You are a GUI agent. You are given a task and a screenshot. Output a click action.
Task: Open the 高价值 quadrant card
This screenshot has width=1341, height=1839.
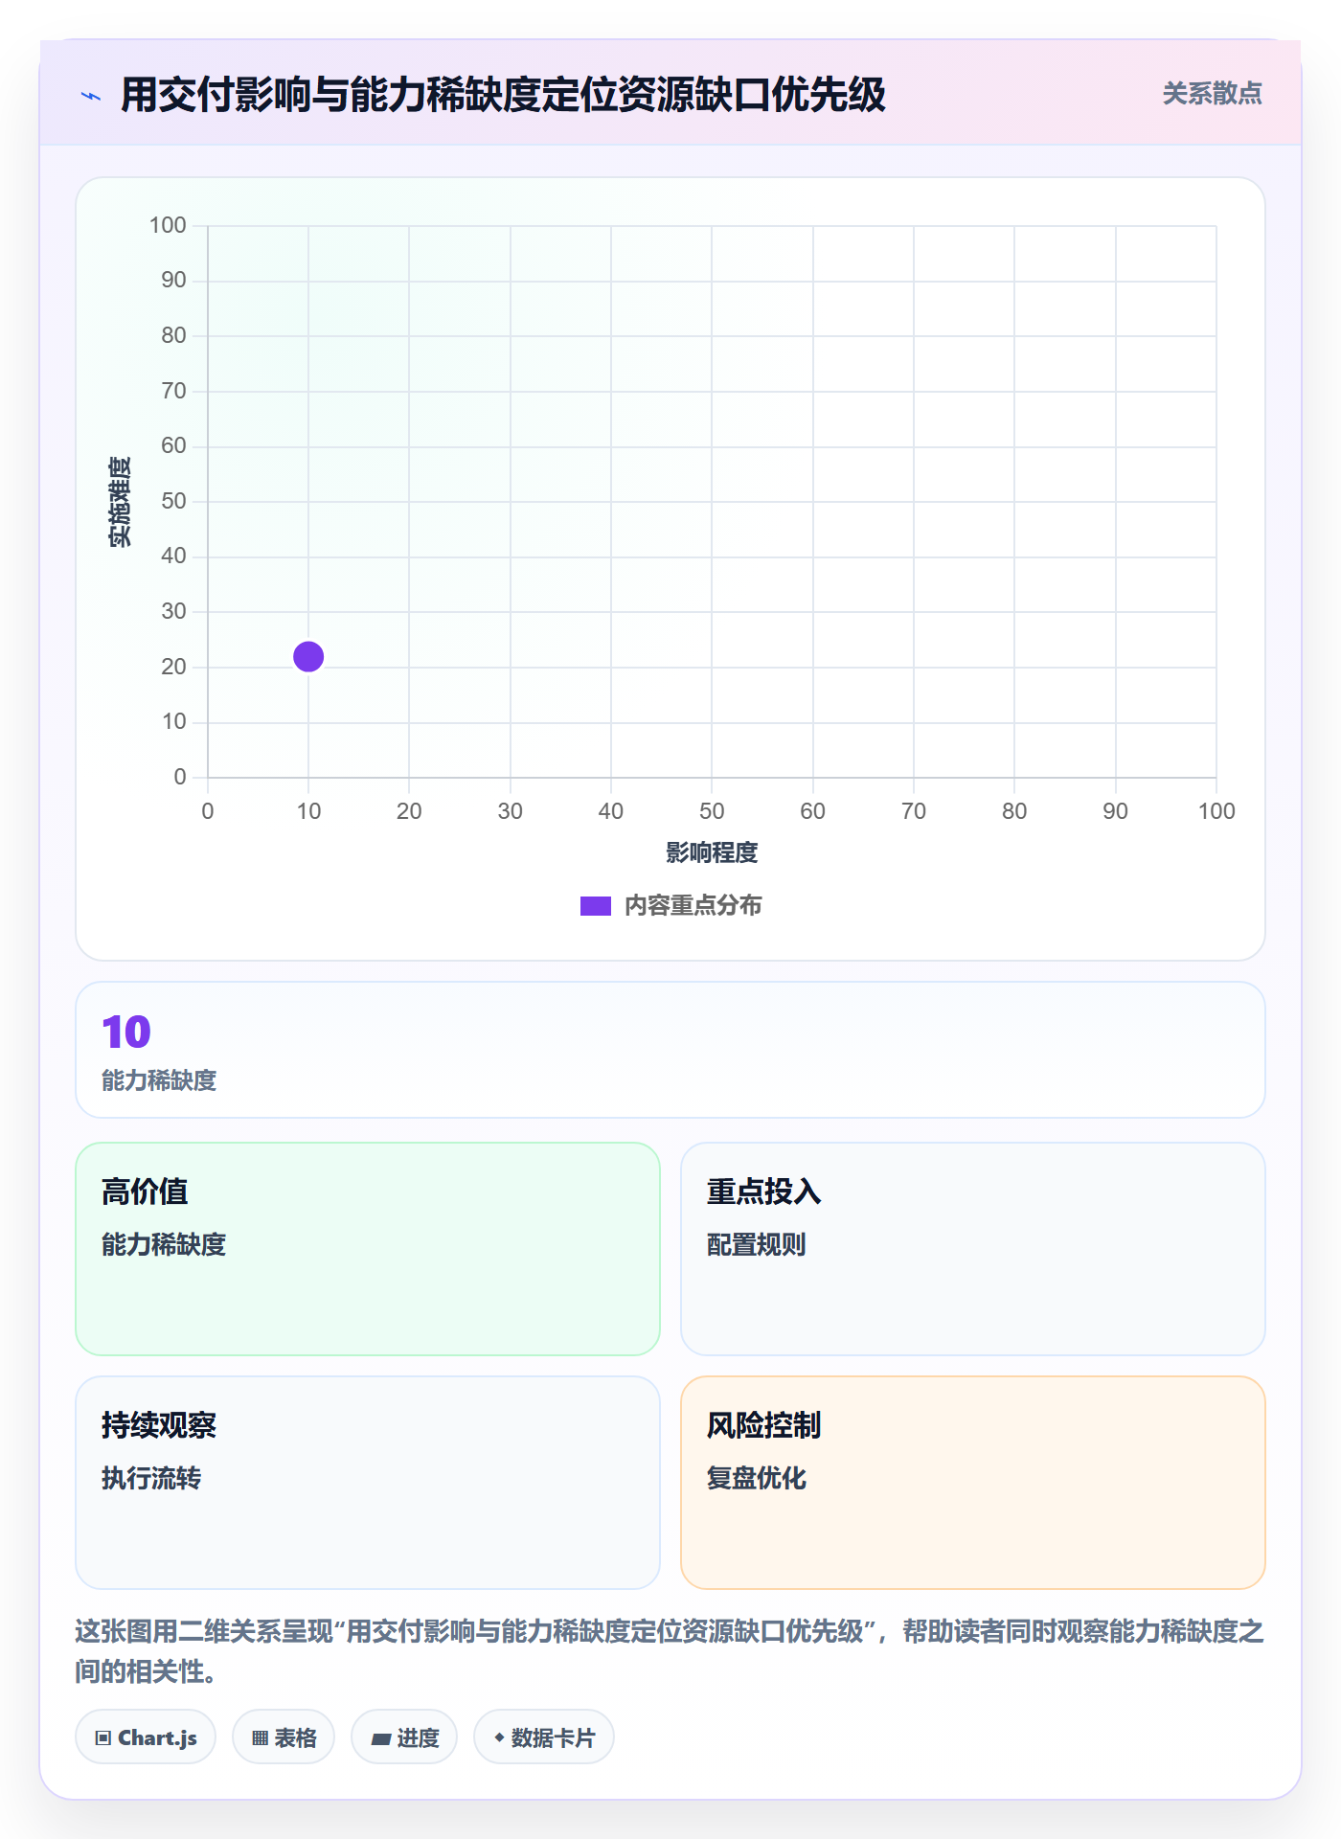(368, 1249)
